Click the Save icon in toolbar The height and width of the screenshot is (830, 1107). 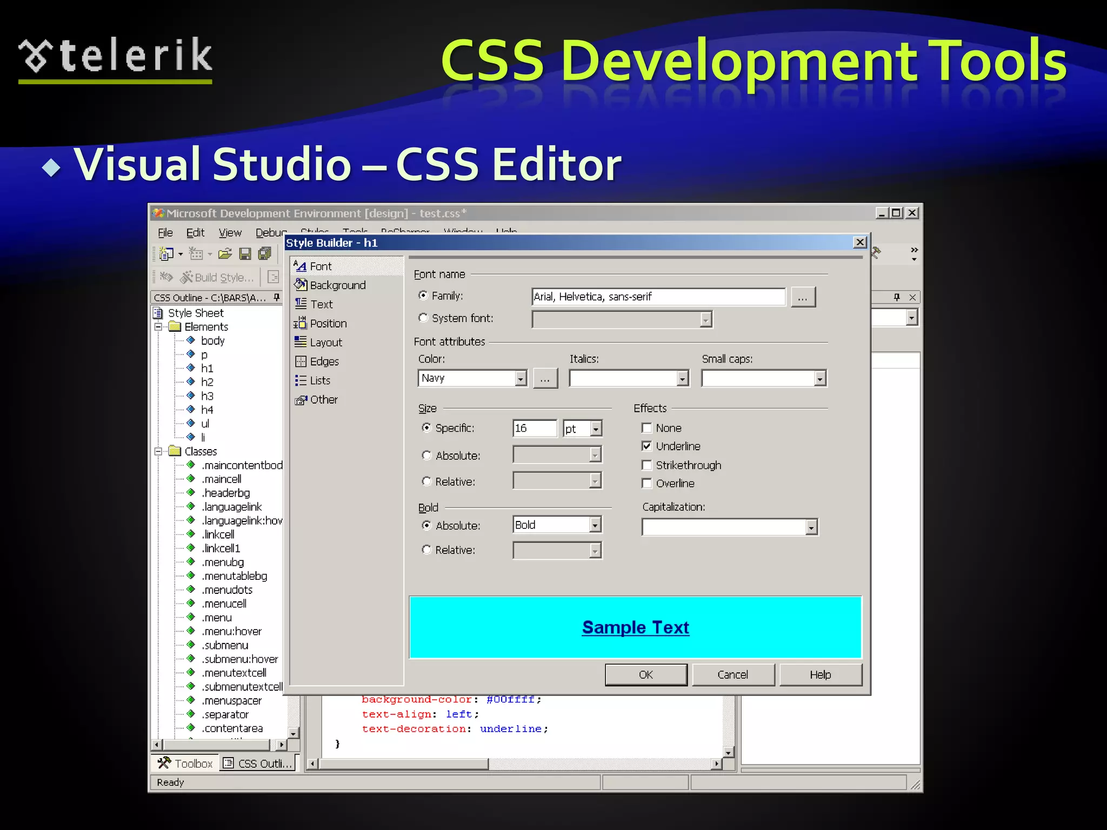245,253
